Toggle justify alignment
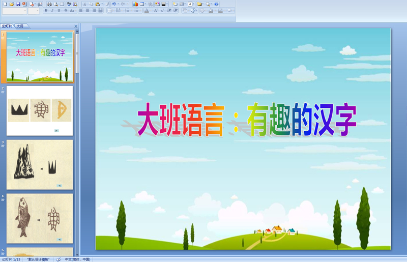 tap(100, 10)
